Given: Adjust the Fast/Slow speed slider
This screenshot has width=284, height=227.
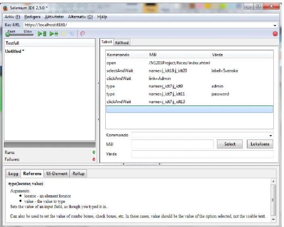Looking at the screenshot, I should pyautogui.click(x=19, y=34).
